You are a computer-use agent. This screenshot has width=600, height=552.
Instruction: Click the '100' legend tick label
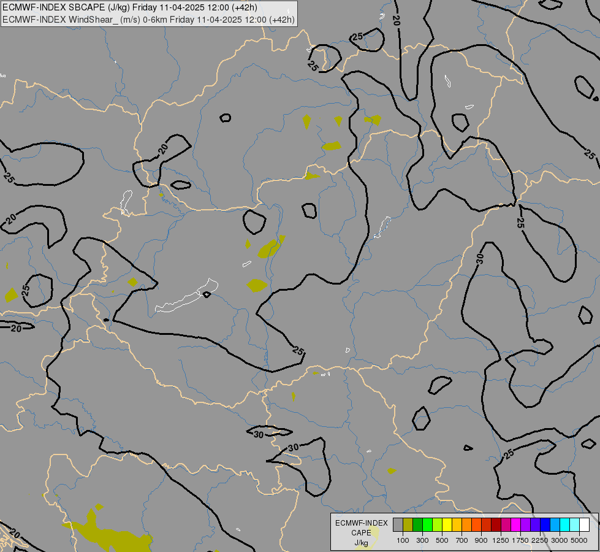[403, 540]
